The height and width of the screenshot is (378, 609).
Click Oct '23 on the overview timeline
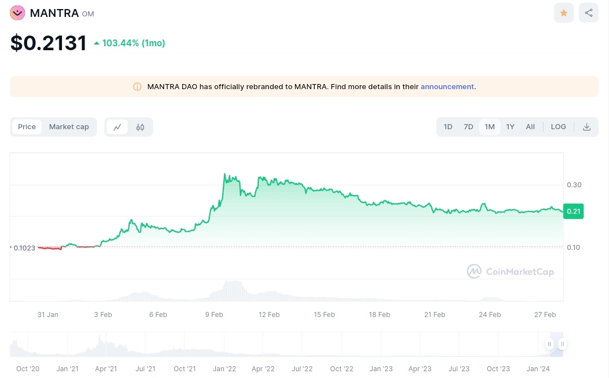click(x=498, y=368)
